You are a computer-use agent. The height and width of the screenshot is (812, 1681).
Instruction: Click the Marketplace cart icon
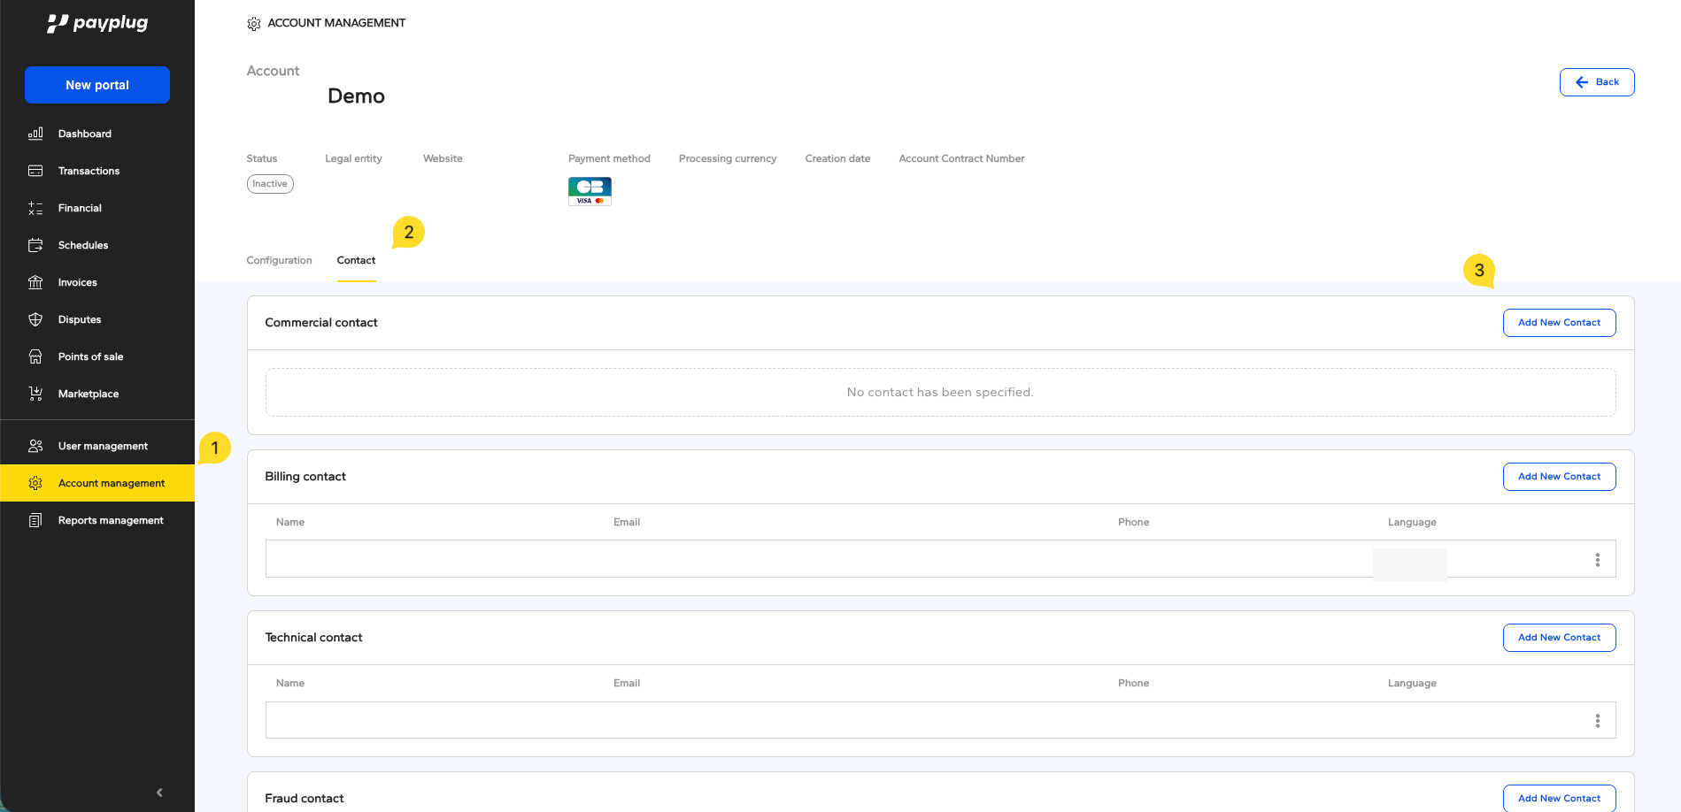click(x=35, y=394)
